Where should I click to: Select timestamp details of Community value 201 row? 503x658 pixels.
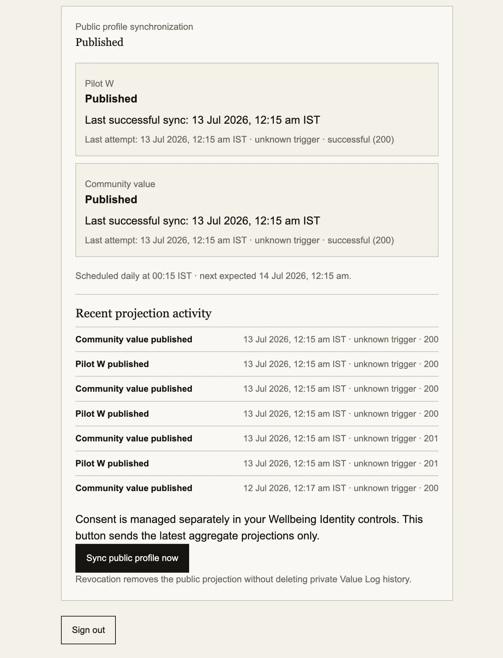[341, 438]
